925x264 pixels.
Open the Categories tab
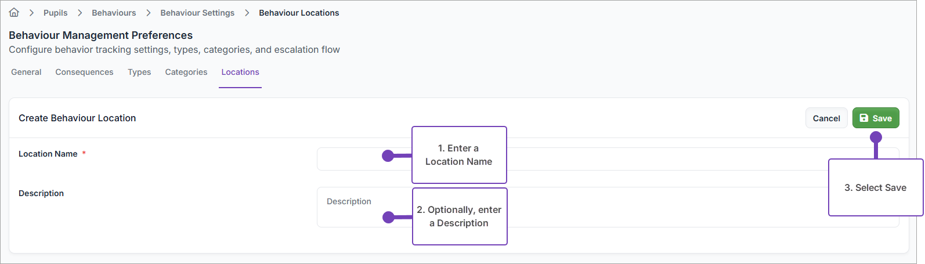click(x=186, y=72)
